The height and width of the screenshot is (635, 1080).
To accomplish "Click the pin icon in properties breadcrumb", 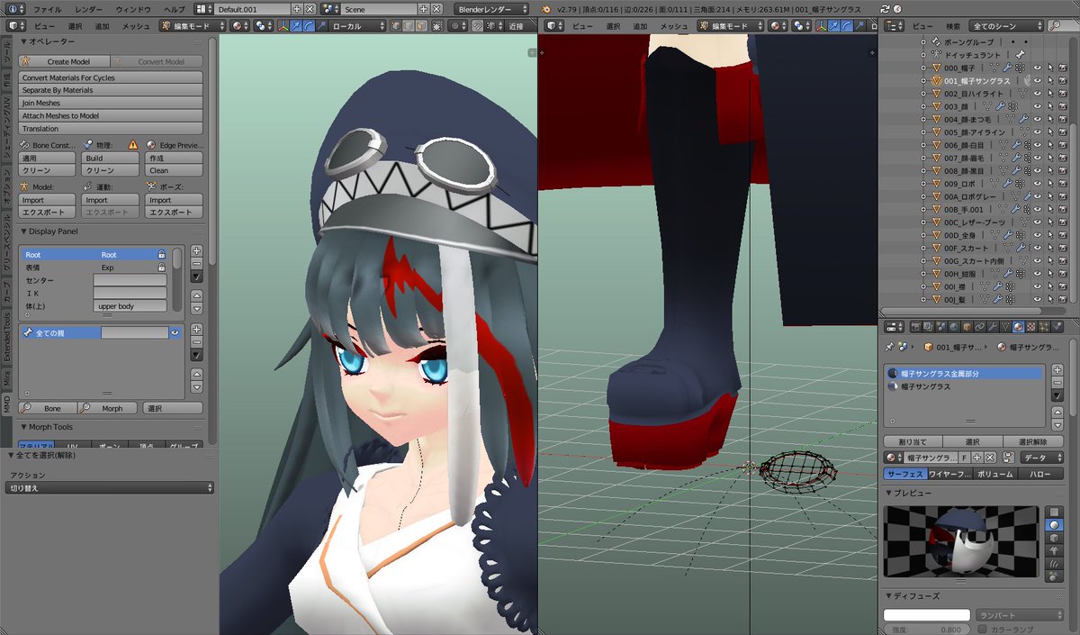I will point(891,346).
